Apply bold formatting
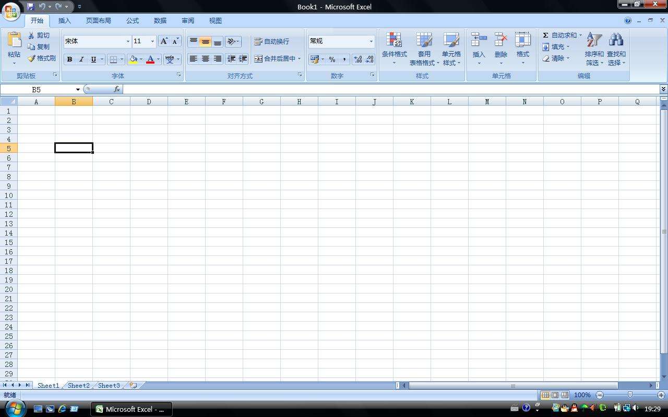The height and width of the screenshot is (417, 668). [69, 59]
